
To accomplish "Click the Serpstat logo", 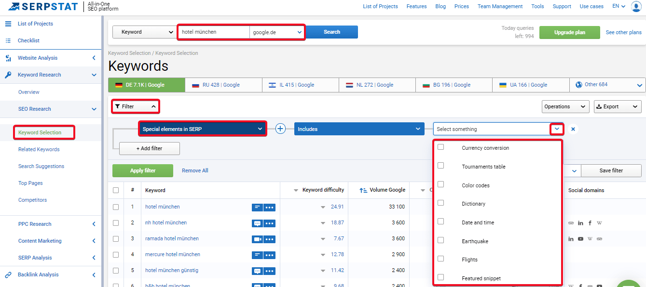I will (x=43, y=7).
